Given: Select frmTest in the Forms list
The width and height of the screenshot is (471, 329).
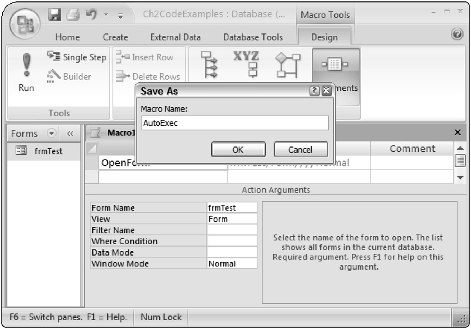Looking at the screenshot, I should [x=48, y=152].
